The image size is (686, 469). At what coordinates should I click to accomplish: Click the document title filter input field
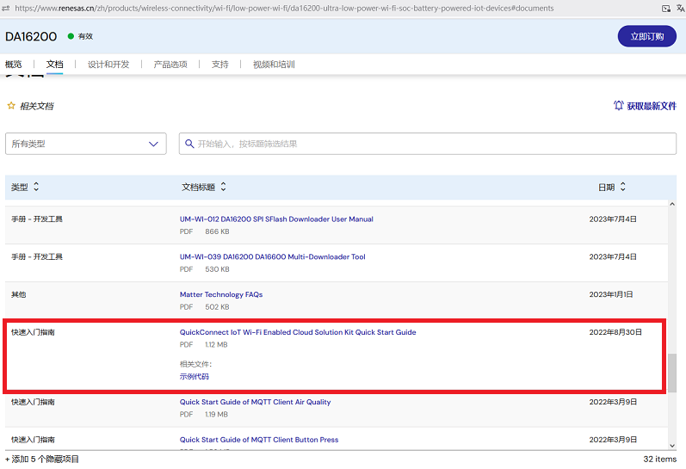[430, 144]
